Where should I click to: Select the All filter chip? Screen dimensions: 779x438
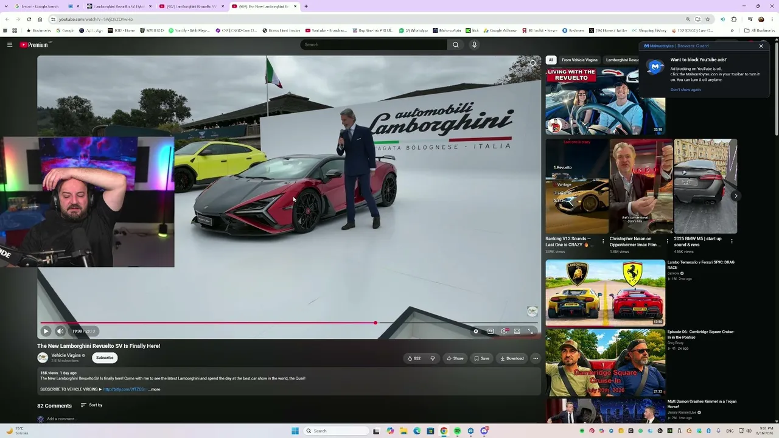tap(551, 60)
